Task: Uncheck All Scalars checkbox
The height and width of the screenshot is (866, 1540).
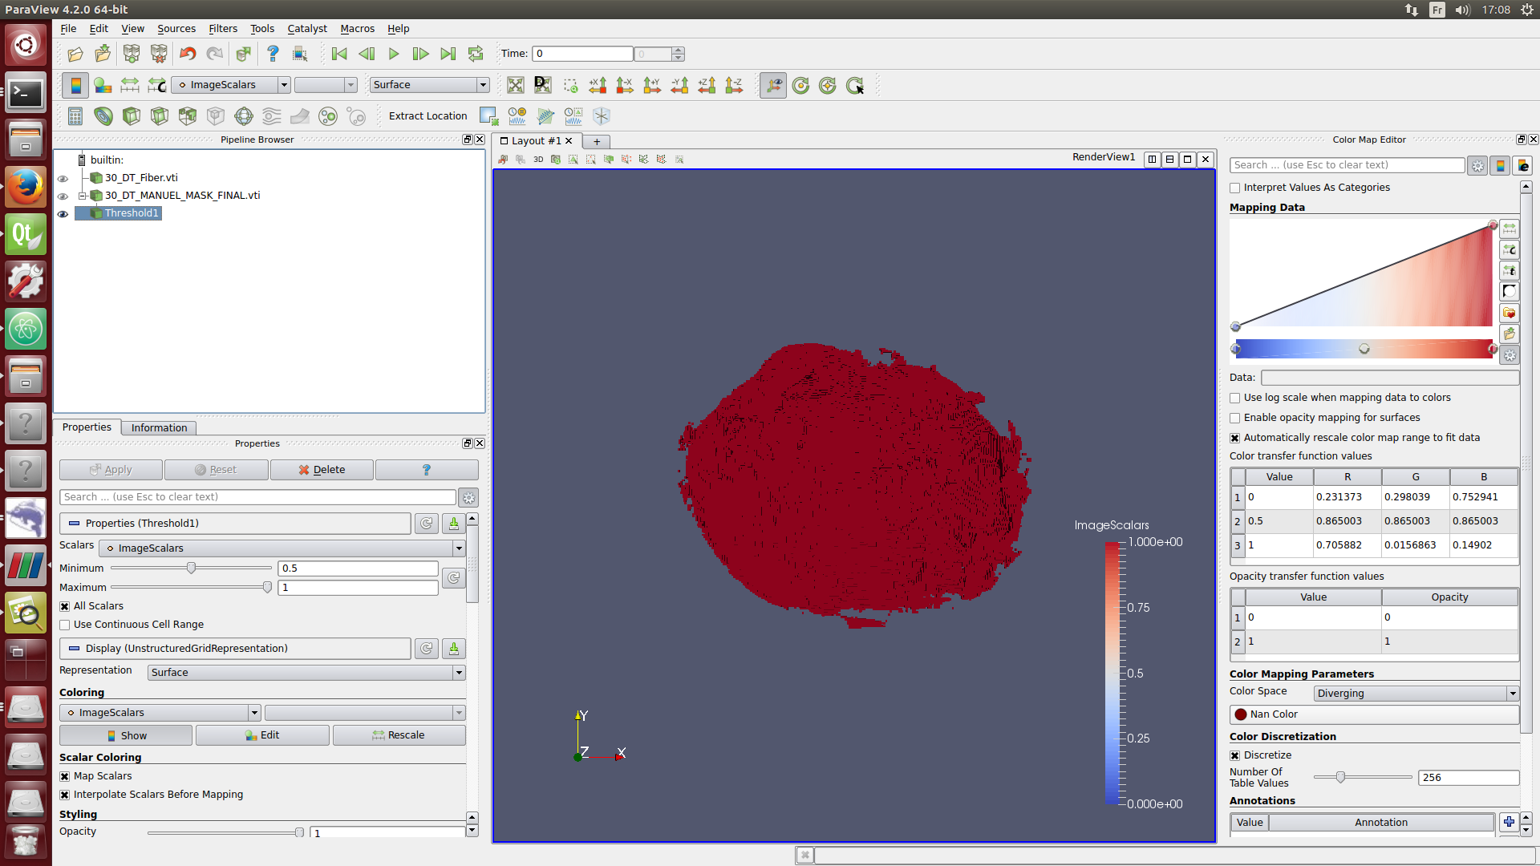Action: (65, 606)
